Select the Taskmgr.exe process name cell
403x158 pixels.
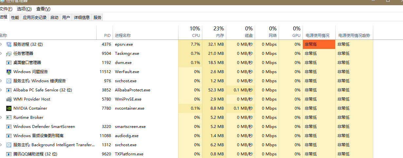[x=146, y=54]
